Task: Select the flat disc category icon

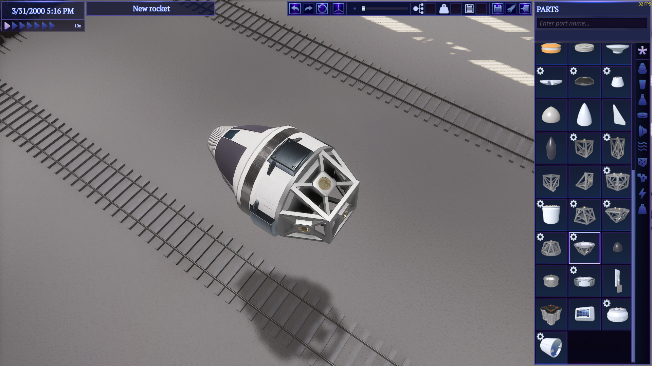Action: (642, 115)
